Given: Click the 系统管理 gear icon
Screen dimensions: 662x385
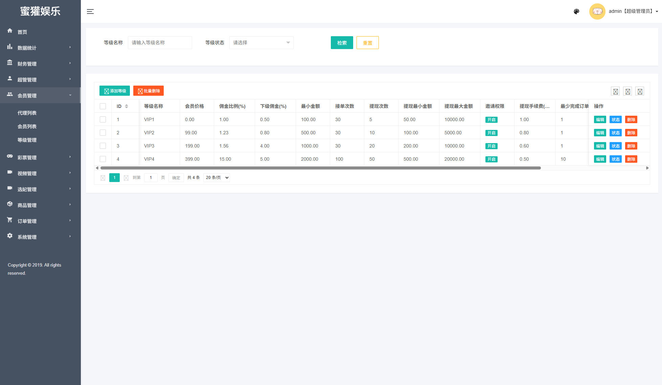Looking at the screenshot, I should pyautogui.click(x=10, y=236).
